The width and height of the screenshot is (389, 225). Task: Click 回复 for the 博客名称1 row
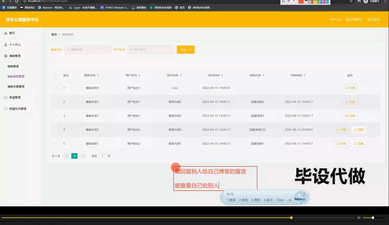click(359, 144)
